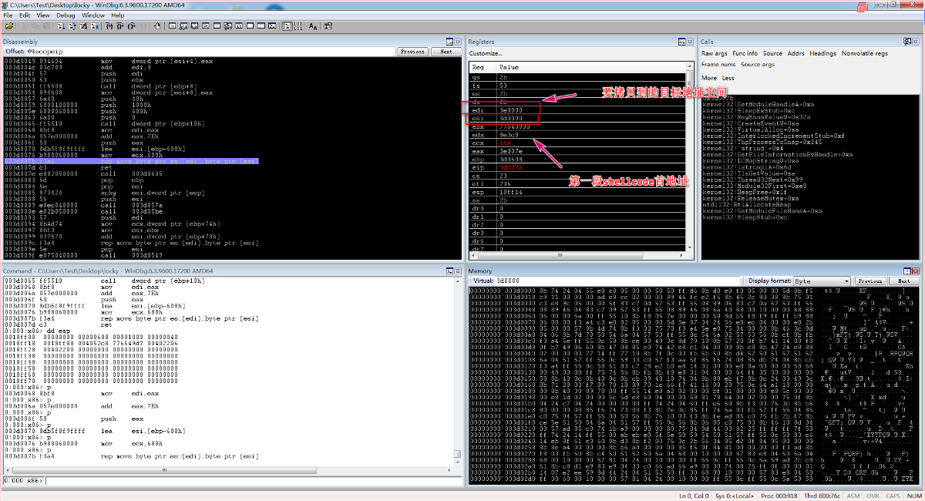Click Previous in the Memory window

click(869, 281)
